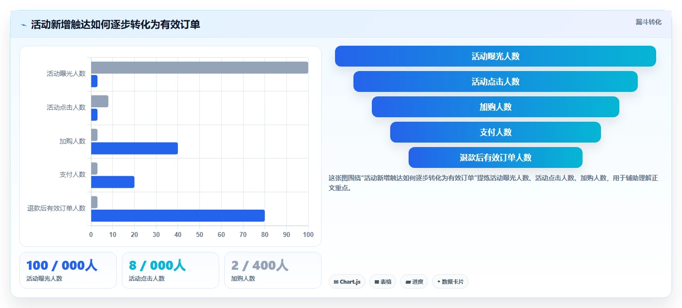Click the Chart.js chip
This screenshot has height=308, width=682.
[347, 282]
